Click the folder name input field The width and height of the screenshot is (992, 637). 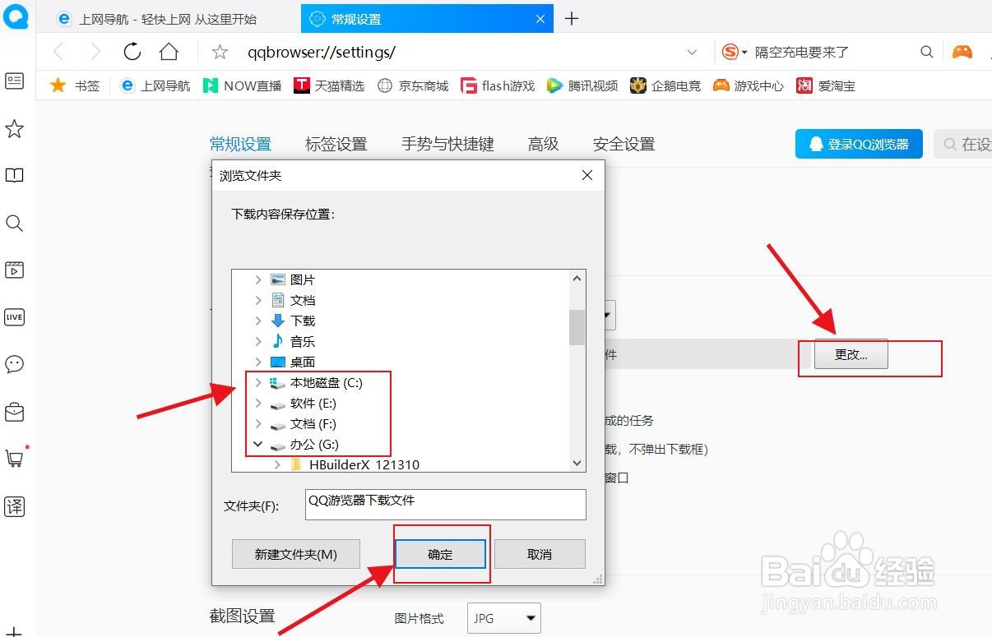[x=444, y=504]
